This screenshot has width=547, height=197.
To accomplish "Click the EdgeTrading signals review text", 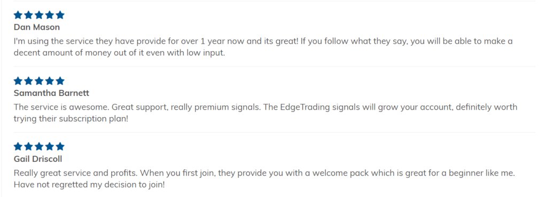I will point(265,113).
